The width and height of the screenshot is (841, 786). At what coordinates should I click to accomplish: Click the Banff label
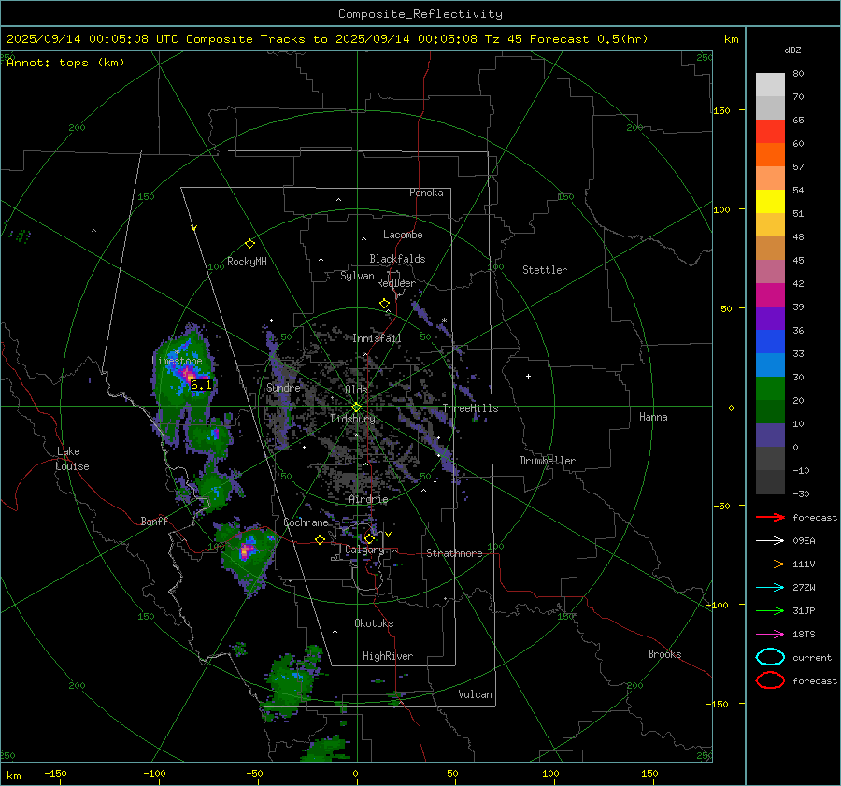tap(154, 521)
